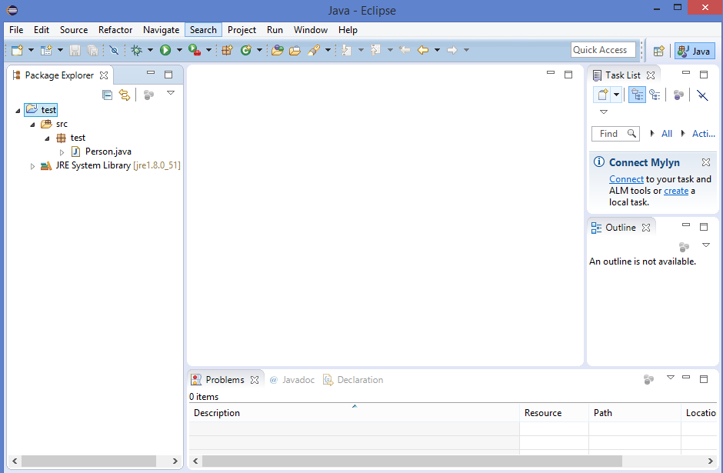Click the Package Explorer horizontal scrollbar thumb
The image size is (723, 473).
pos(88,461)
